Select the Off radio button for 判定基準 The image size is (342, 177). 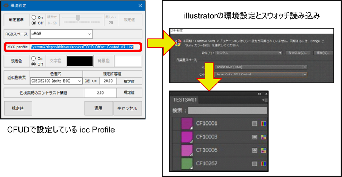click(x=34, y=22)
